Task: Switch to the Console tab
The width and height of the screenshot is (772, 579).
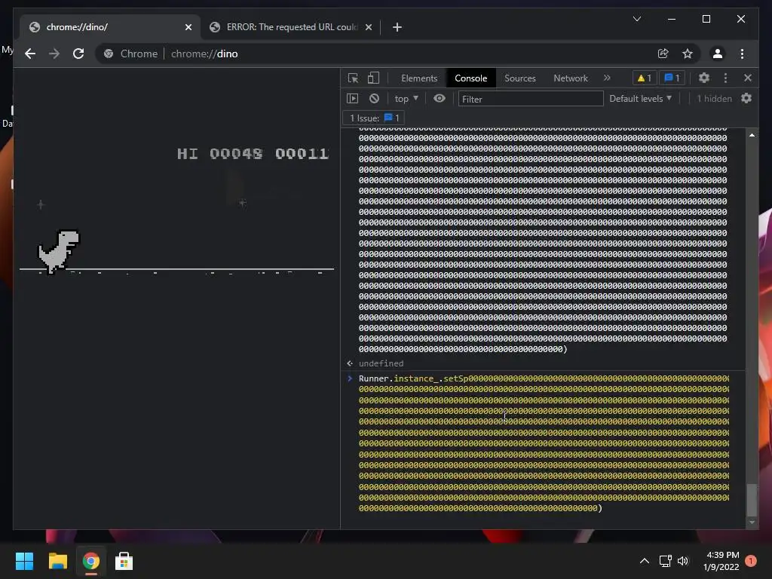Action: coord(470,78)
